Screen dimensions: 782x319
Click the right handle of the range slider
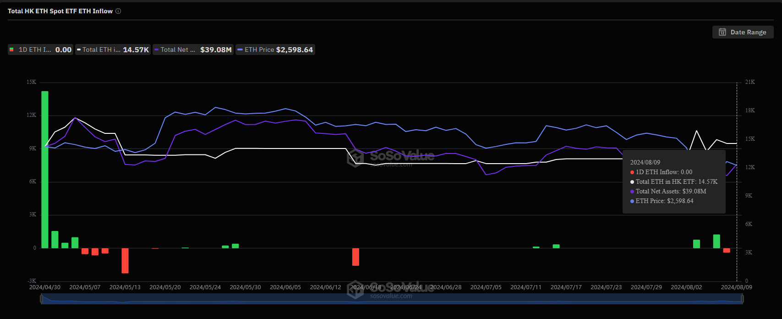click(742, 299)
